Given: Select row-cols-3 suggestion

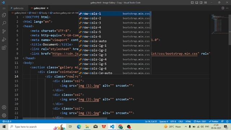Looking at the screenshot, I should click(x=115, y=23).
